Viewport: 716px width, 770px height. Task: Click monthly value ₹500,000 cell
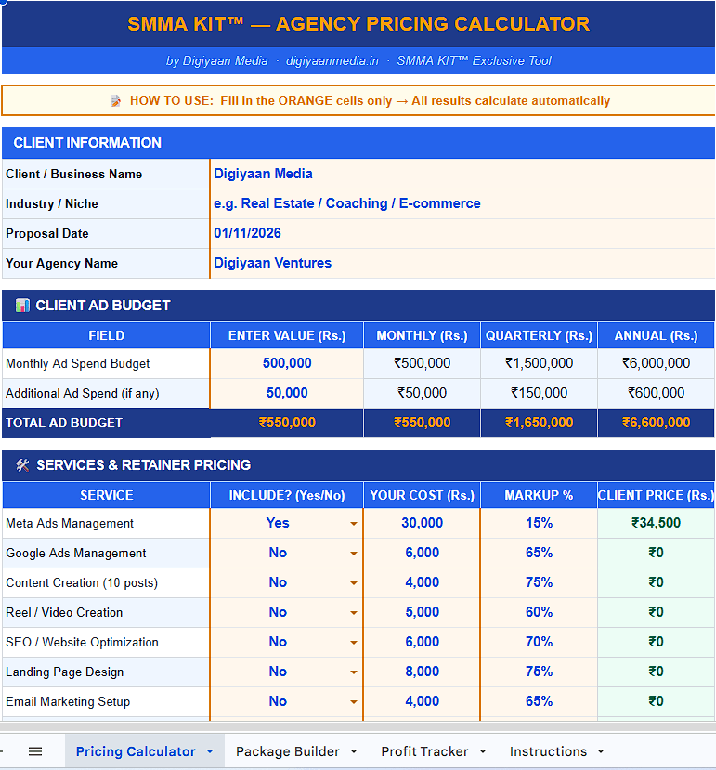pyautogui.click(x=422, y=363)
